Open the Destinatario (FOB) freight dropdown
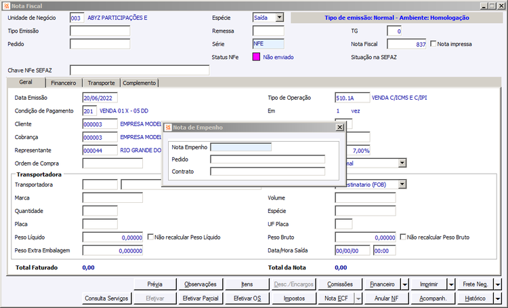Image resolution: width=508 pixels, height=308 pixels. tap(402, 184)
